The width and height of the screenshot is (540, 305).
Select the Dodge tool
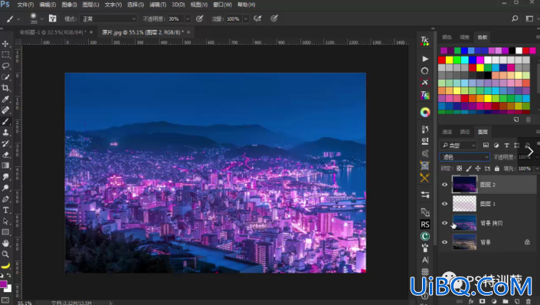[5, 188]
